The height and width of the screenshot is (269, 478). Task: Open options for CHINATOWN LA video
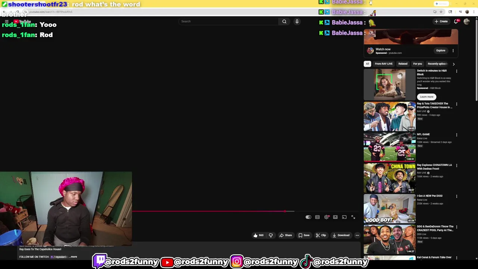pyautogui.click(x=456, y=166)
